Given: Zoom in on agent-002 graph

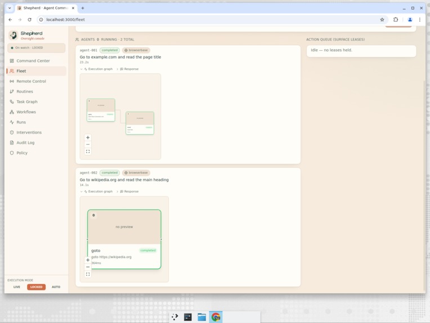Looking at the screenshot, I should [x=88, y=260].
